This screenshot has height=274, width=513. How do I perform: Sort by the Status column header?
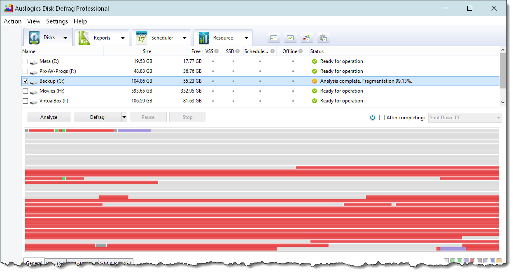coord(403,51)
